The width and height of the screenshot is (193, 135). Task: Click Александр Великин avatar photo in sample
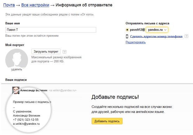point(16,90)
